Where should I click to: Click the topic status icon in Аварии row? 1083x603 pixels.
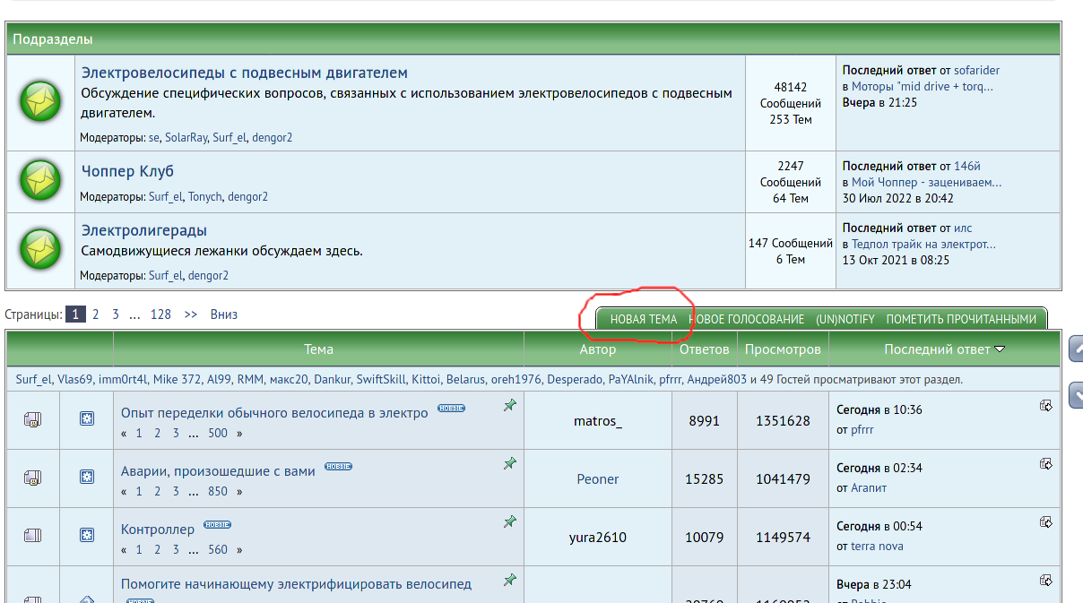pos(32,477)
